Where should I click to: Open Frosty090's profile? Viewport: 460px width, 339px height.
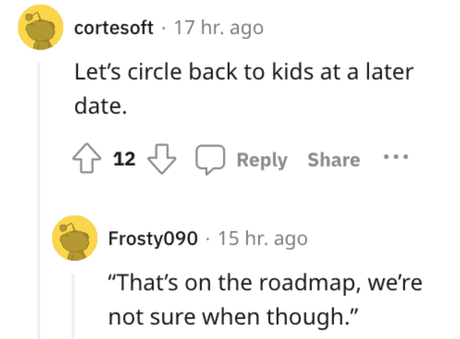[153, 238]
